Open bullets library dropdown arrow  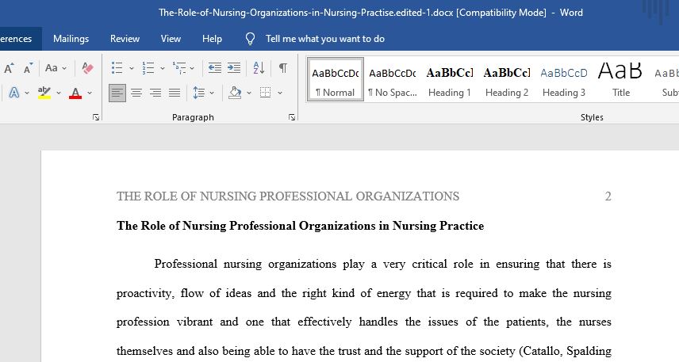(131, 68)
